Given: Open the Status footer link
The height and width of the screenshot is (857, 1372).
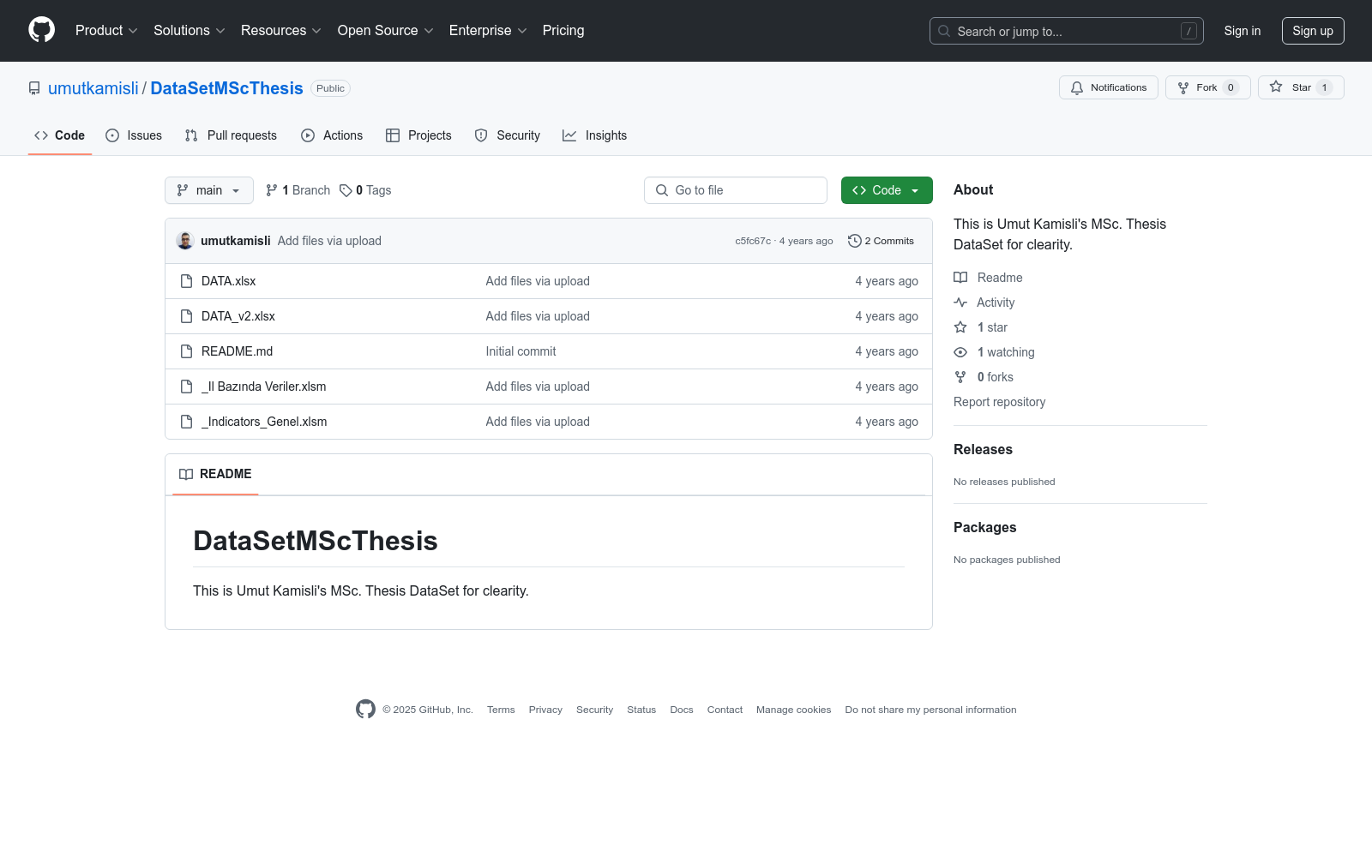Looking at the screenshot, I should 641,710.
